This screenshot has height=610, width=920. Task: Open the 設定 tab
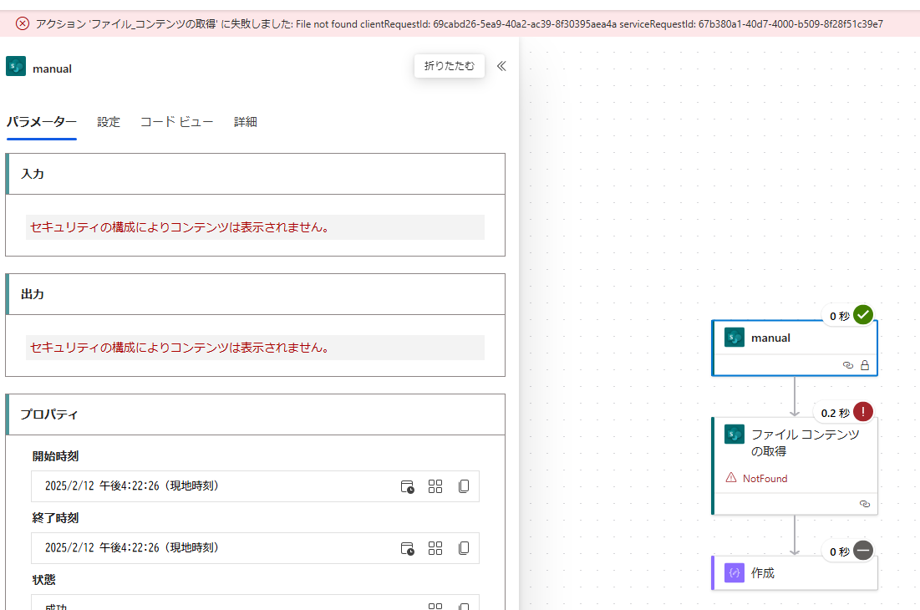pyautogui.click(x=109, y=122)
